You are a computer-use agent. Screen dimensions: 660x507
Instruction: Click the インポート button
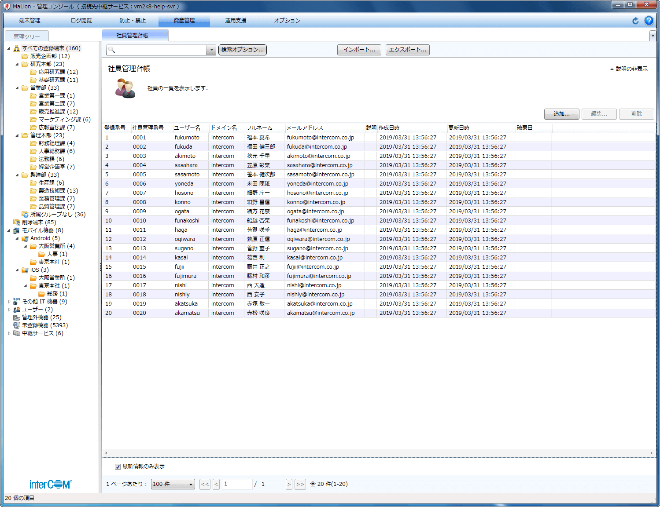[x=359, y=50]
